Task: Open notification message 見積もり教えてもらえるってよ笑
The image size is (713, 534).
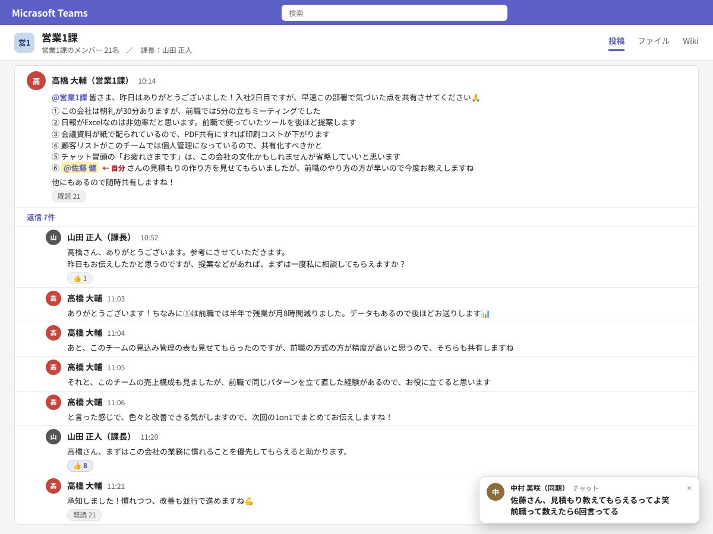Action: point(590,500)
